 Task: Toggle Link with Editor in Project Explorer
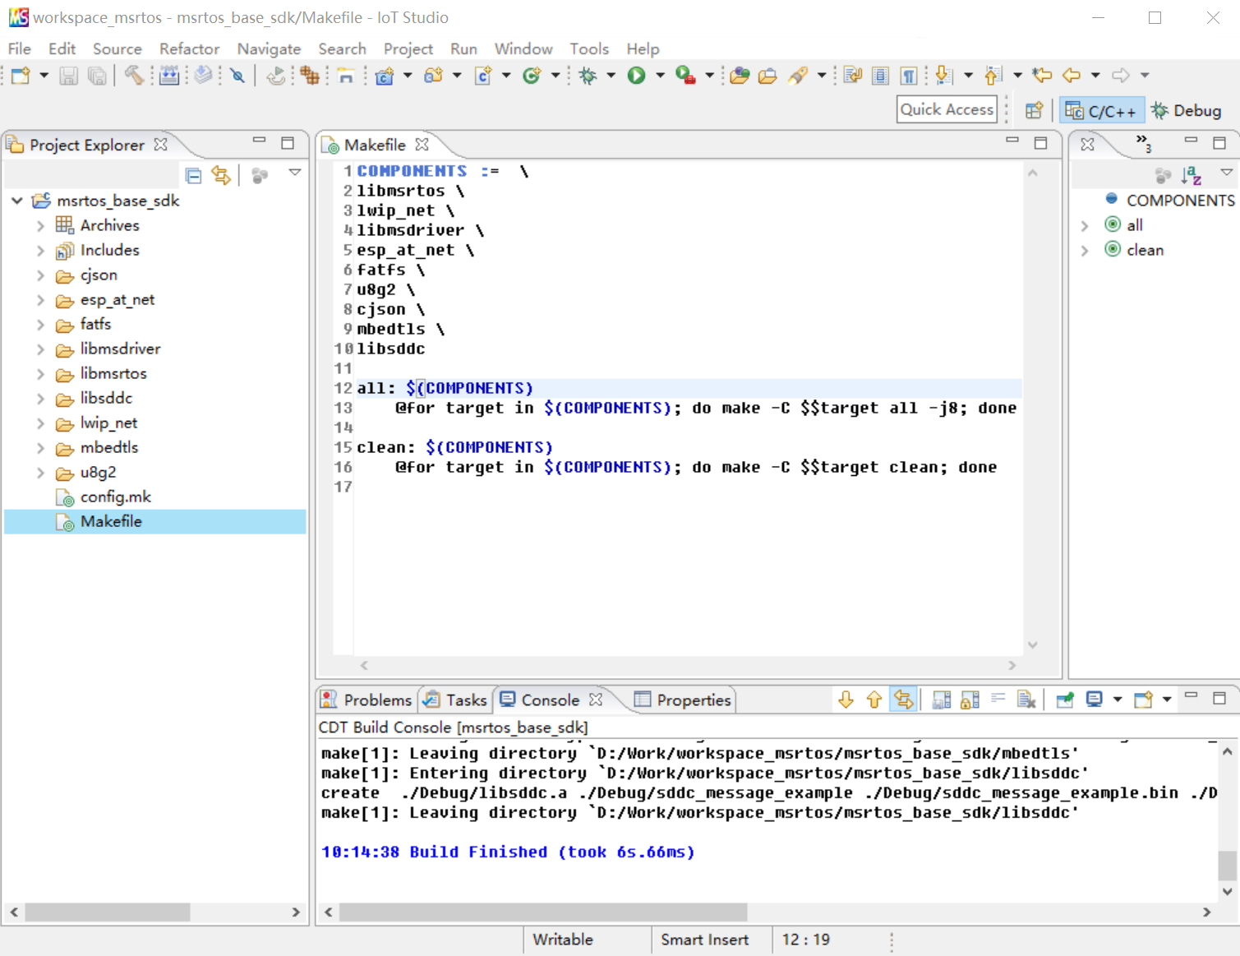click(221, 175)
